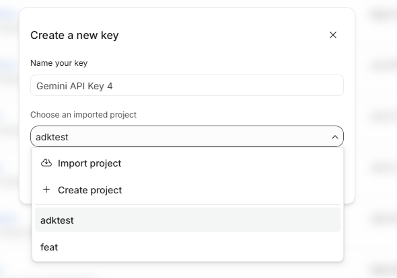Focus the Name your key input field
Image resolution: width=397 pixels, height=278 pixels.
[187, 85]
